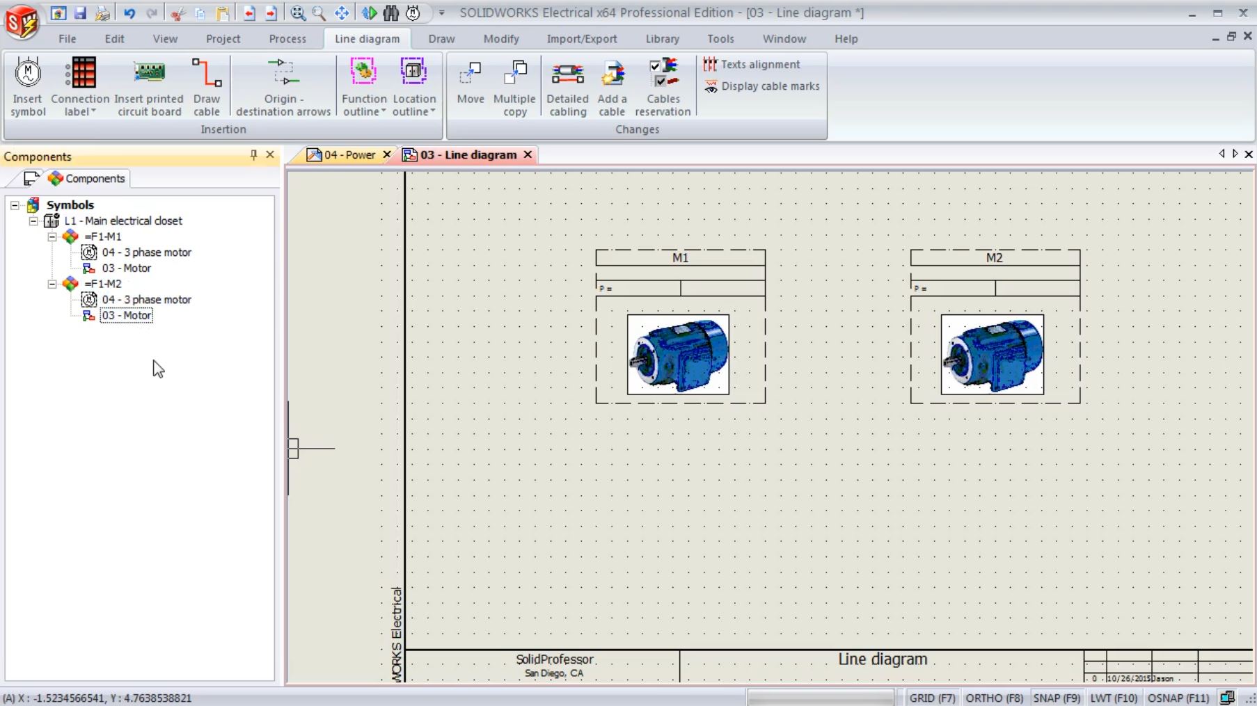Insert symbol into the line diagram
This screenshot has width=1257, height=706.
coord(28,86)
